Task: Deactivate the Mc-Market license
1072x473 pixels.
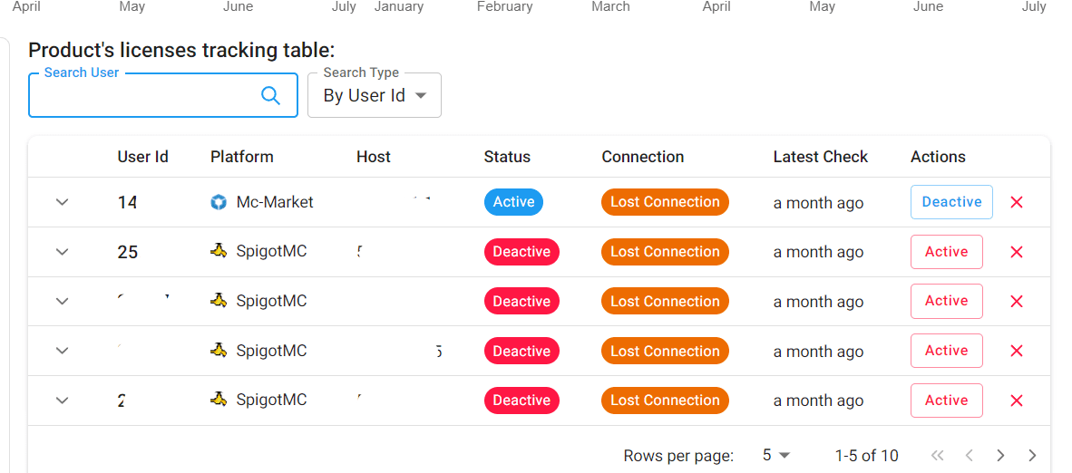Action: click(951, 202)
